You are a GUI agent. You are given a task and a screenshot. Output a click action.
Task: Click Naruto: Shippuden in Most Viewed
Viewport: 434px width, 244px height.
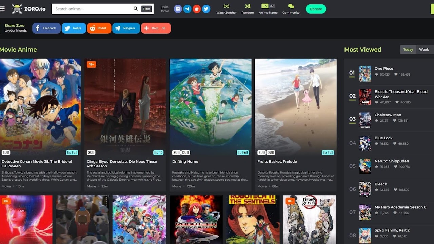tap(392, 161)
